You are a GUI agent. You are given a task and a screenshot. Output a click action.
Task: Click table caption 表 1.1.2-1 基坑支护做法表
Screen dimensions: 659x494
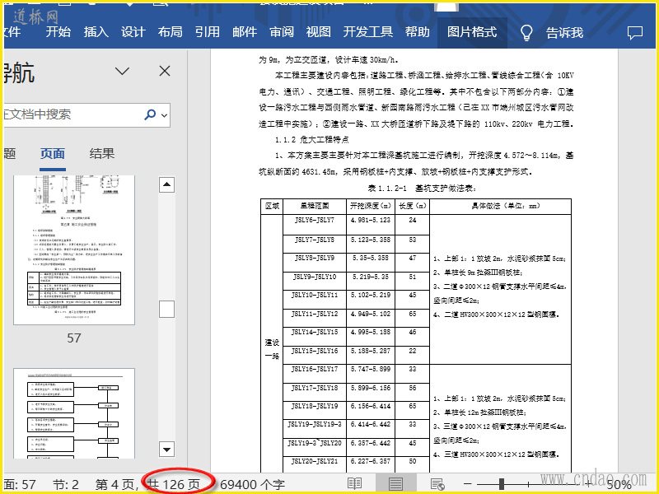click(x=422, y=189)
